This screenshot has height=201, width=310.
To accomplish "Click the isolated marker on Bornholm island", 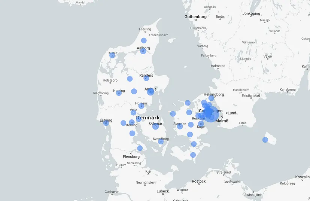I will 265,140.
